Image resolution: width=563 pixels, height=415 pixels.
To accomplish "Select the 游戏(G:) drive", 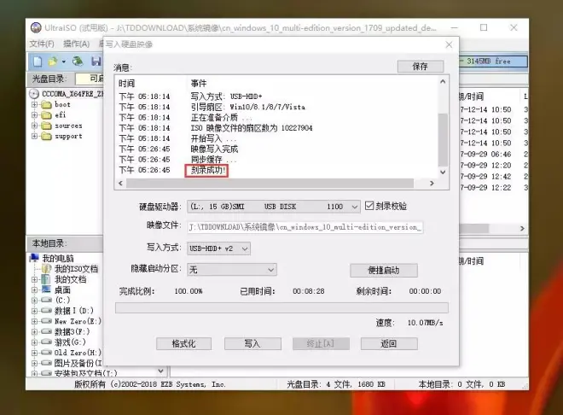I will click(x=70, y=342).
